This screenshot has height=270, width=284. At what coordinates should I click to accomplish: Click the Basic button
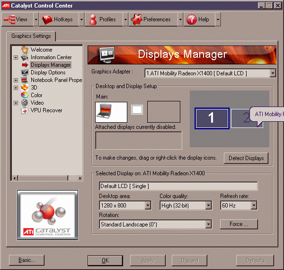(x=27, y=260)
